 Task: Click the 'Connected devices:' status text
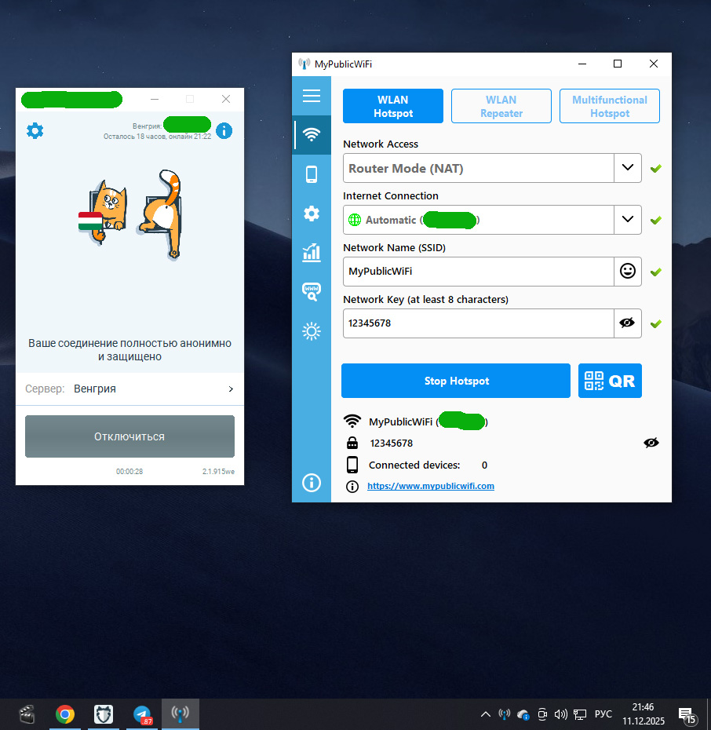(414, 465)
